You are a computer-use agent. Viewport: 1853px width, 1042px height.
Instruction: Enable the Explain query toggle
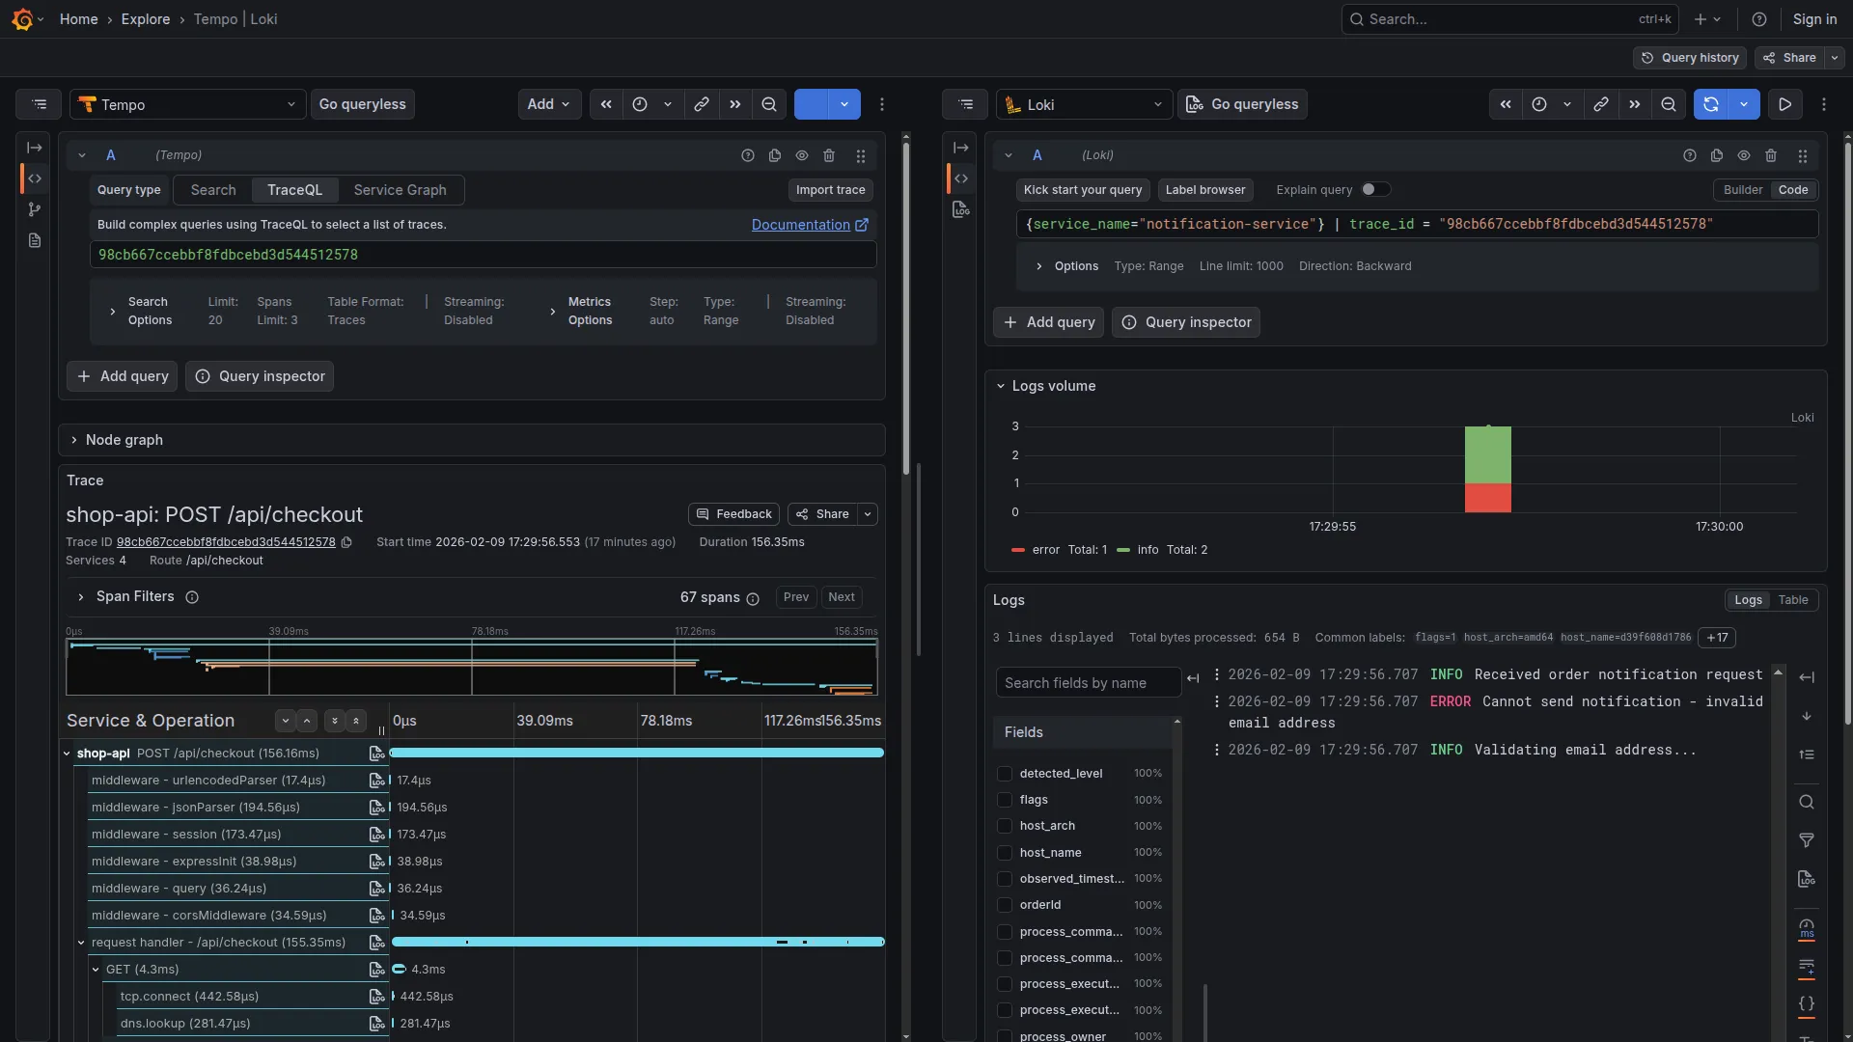tap(1377, 190)
